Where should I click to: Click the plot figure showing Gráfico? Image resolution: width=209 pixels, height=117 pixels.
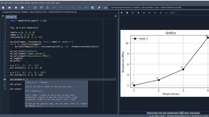165,63
